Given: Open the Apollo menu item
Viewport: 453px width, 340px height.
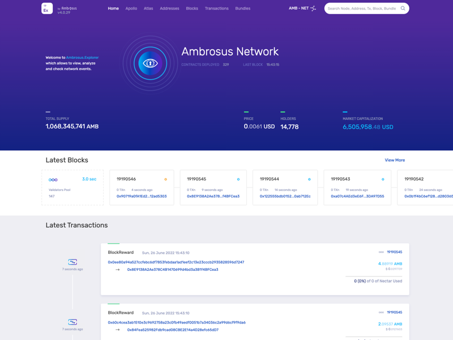Looking at the screenshot, I should (131, 8).
